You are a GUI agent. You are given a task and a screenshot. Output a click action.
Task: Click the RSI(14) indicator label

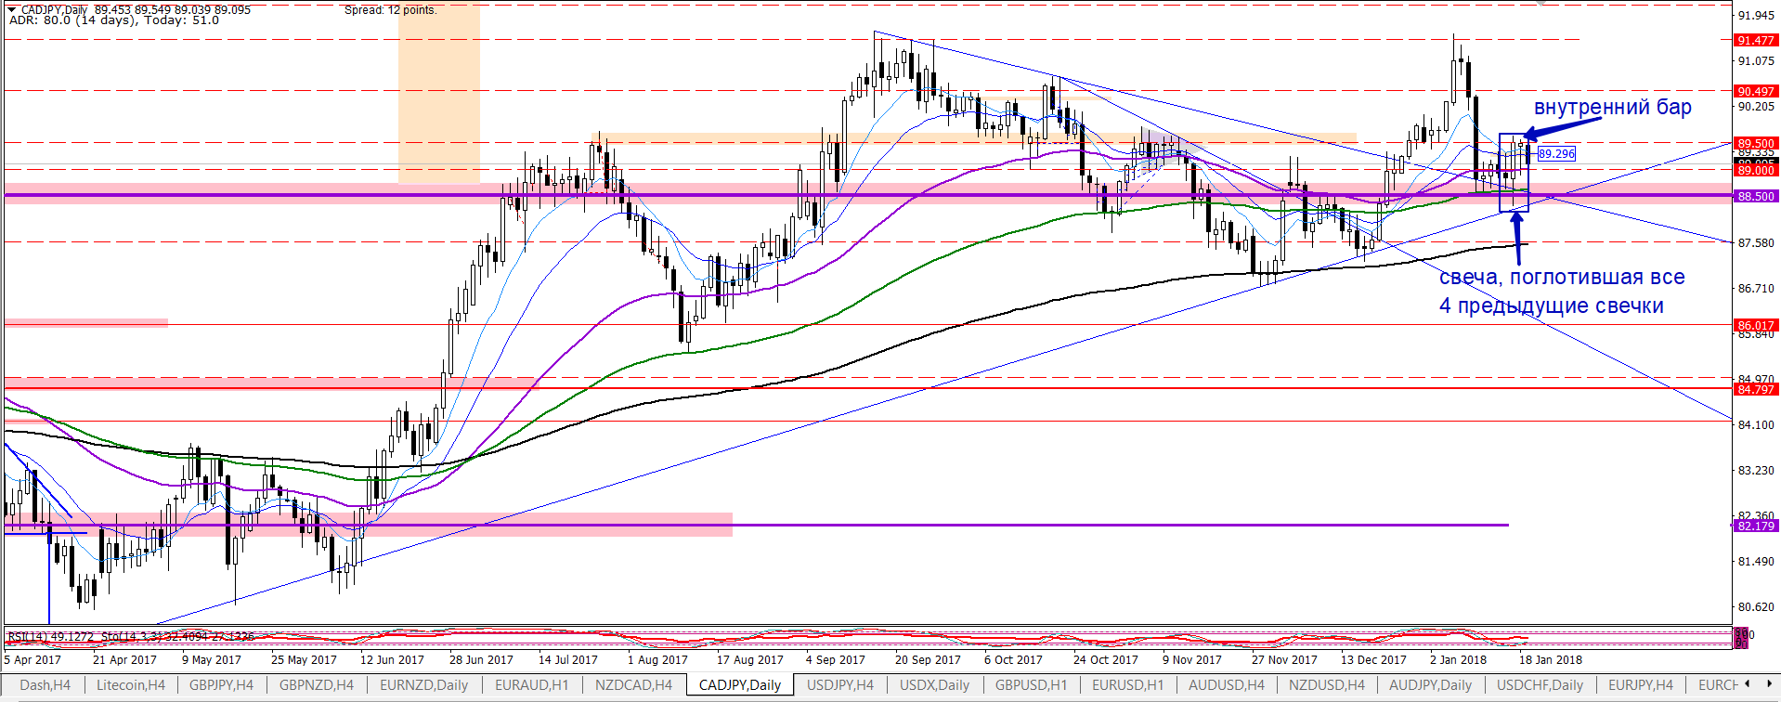(50, 636)
